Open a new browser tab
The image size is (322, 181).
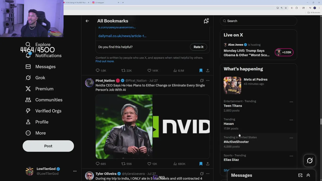pos(123,3)
